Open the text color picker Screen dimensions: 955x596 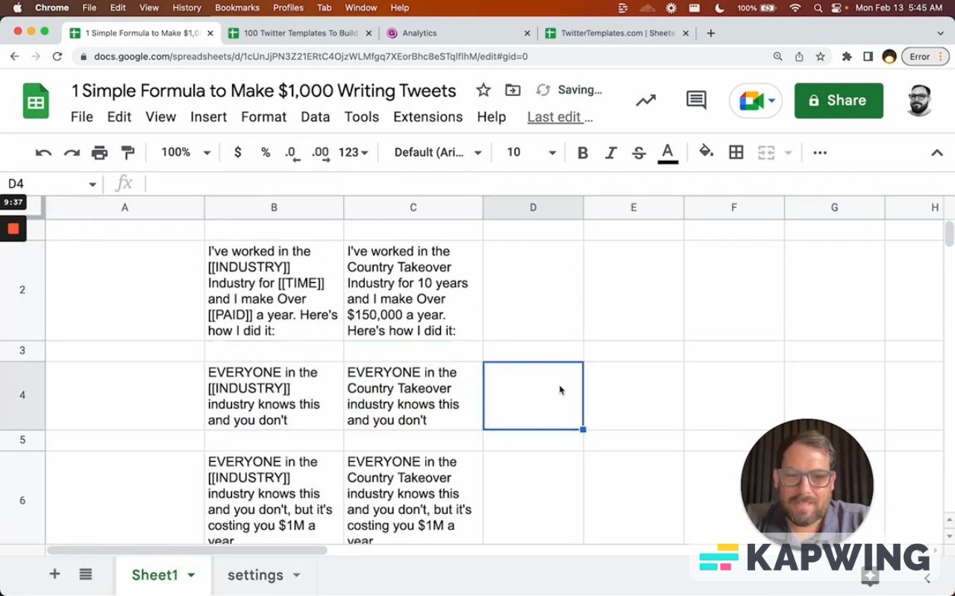click(x=668, y=153)
